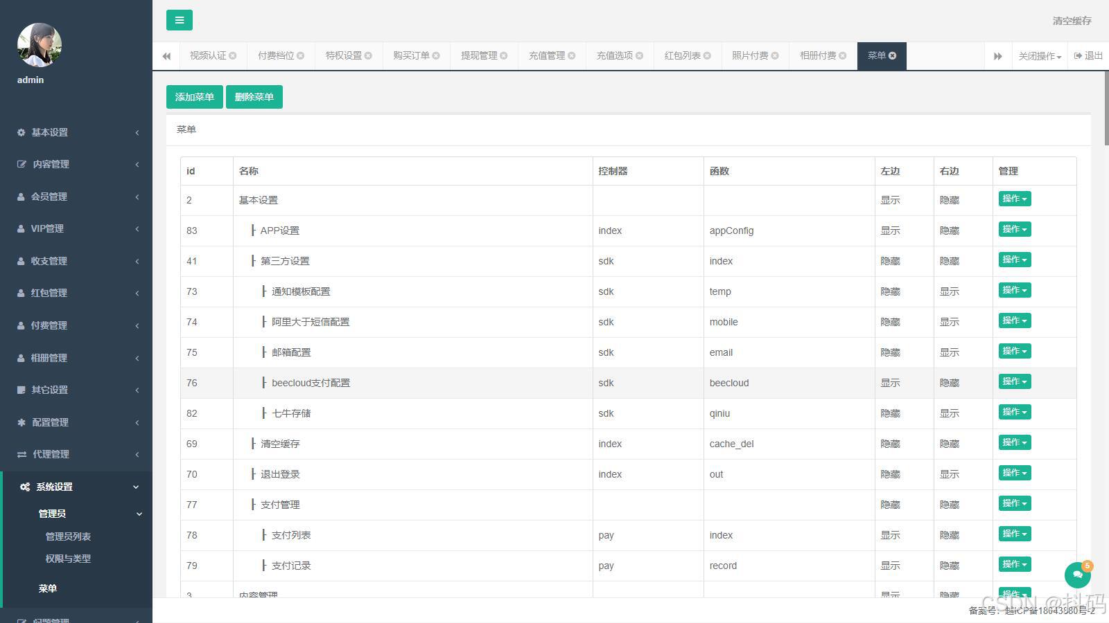Close the 红包列表 tab

tap(707, 56)
